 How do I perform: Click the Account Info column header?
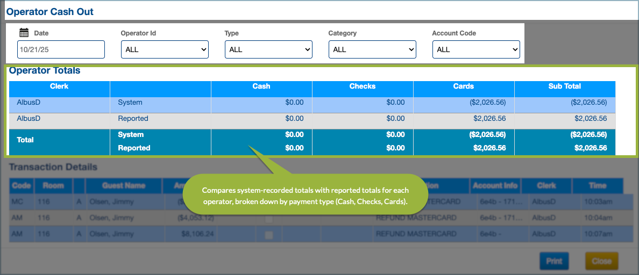point(495,186)
